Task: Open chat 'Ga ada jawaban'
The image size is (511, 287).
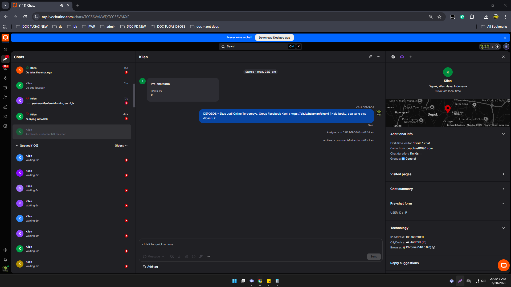Action: [72, 85]
